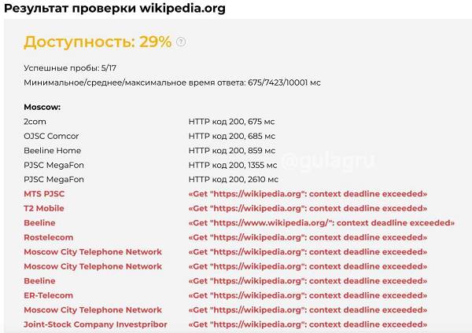Click the help icon beside Доступность 29%
The height and width of the screenshot is (333, 472).
pyautogui.click(x=181, y=42)
